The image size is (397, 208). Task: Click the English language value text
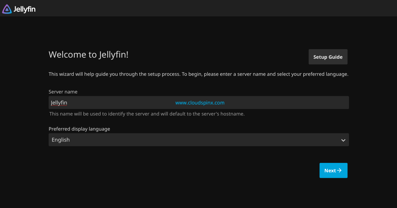pyautogui.click(x=61, y=140)
